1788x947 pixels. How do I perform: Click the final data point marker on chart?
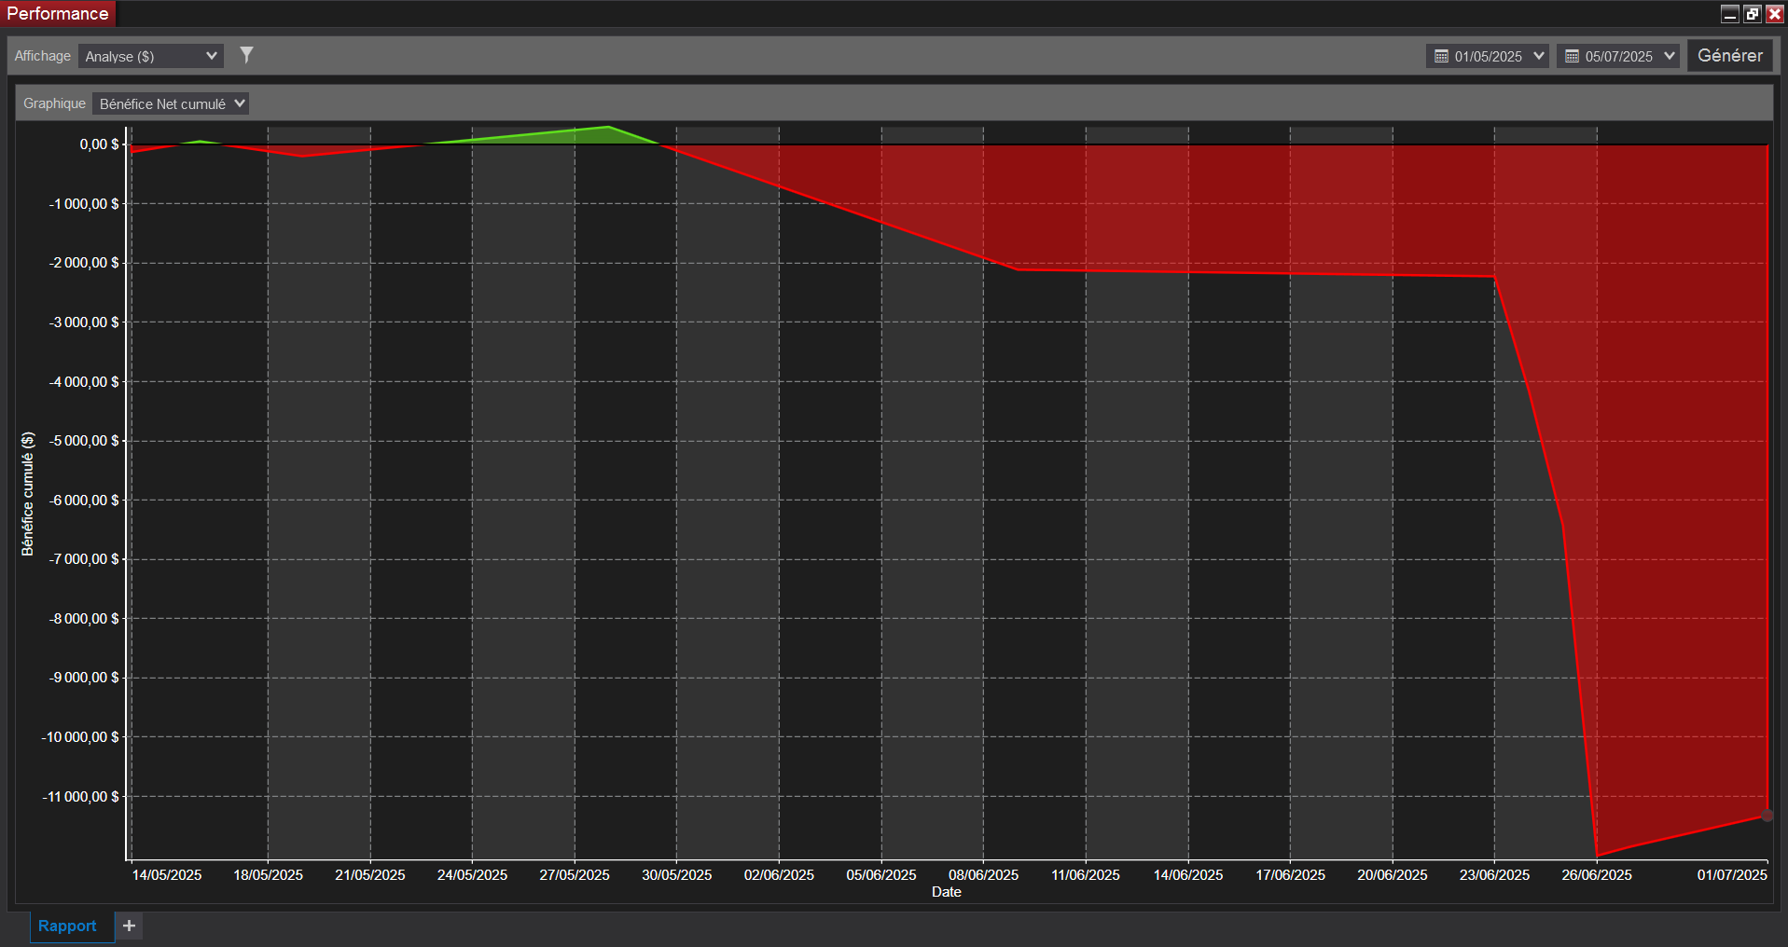tap(1767, 816)
